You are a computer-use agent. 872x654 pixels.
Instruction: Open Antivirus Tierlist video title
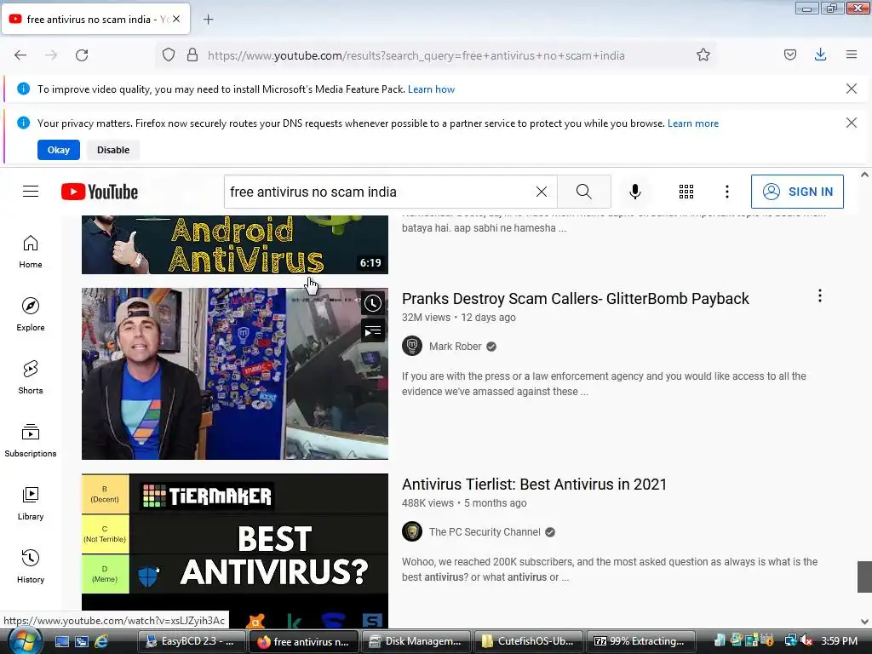(x=534, y=485)
